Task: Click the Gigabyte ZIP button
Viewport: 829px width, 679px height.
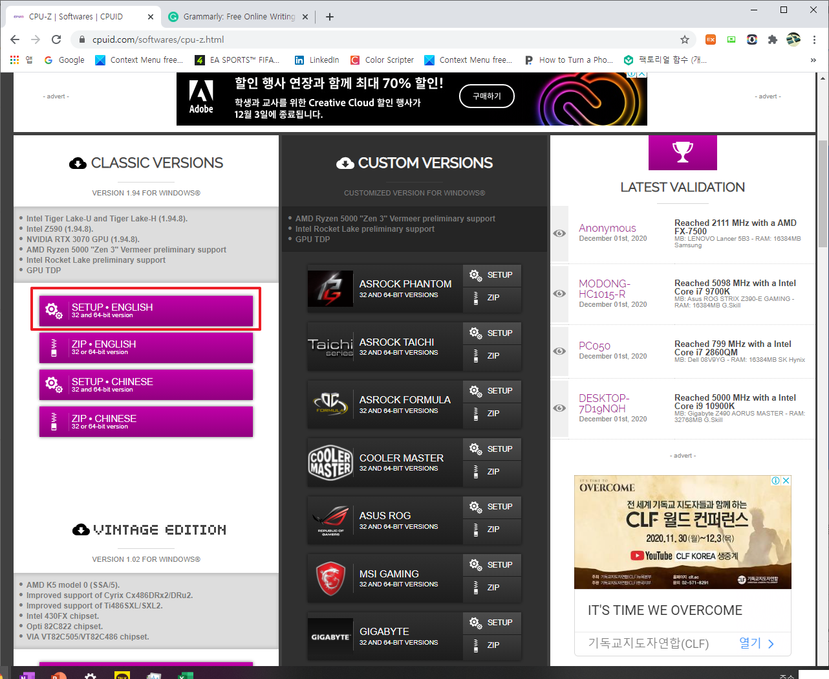Action: click(x=492, y=645)
